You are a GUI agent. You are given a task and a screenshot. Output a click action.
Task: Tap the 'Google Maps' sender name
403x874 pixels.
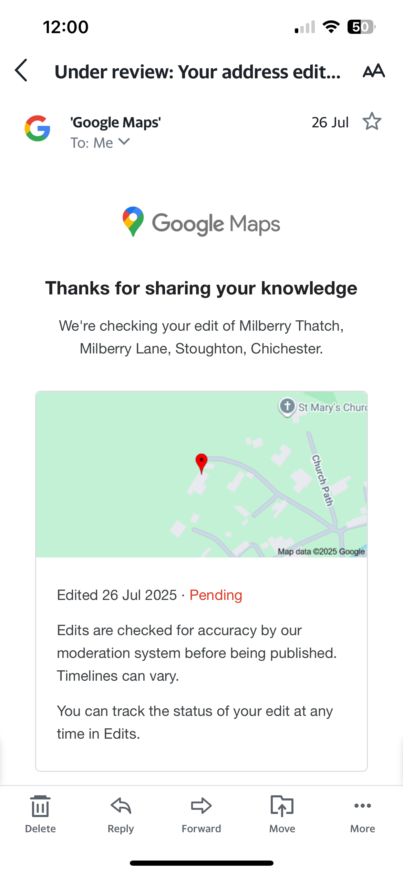tap(115, 122)
